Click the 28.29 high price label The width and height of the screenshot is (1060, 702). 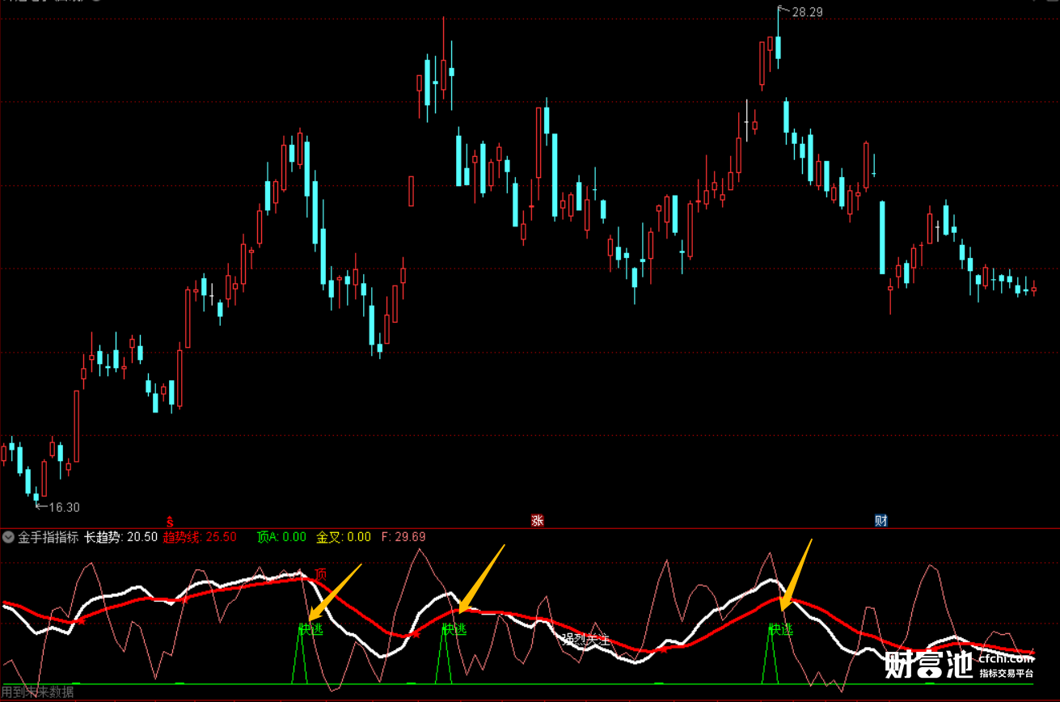click(x=808, y=12)
